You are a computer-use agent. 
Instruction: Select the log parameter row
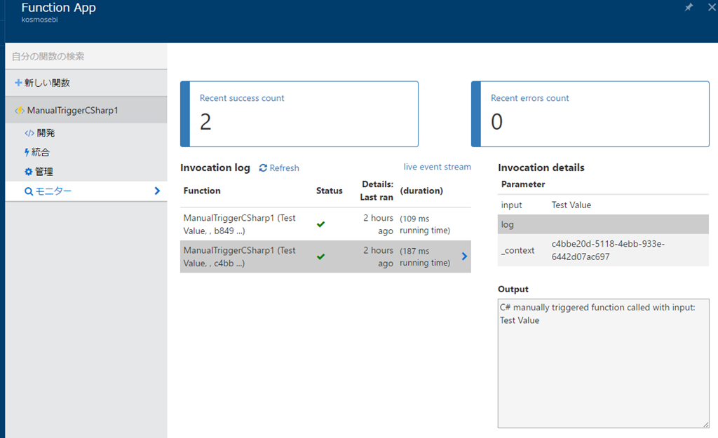tap(603, 224)
